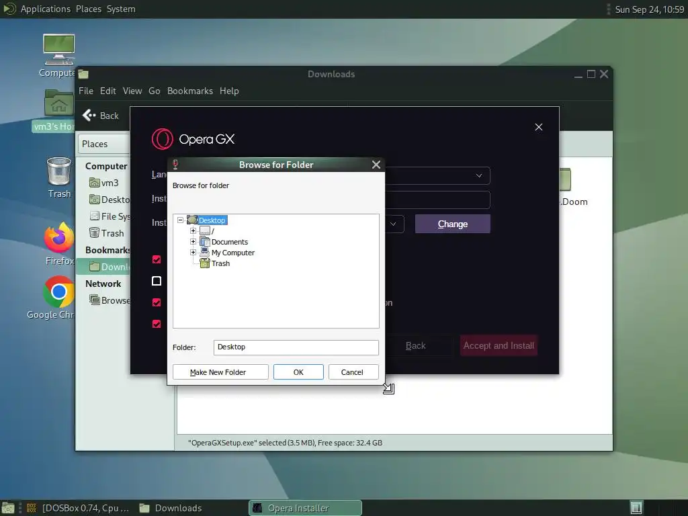Open the Trash icon on the desktop
Viewport: 688px width, 516px height.
click(59, 171)
